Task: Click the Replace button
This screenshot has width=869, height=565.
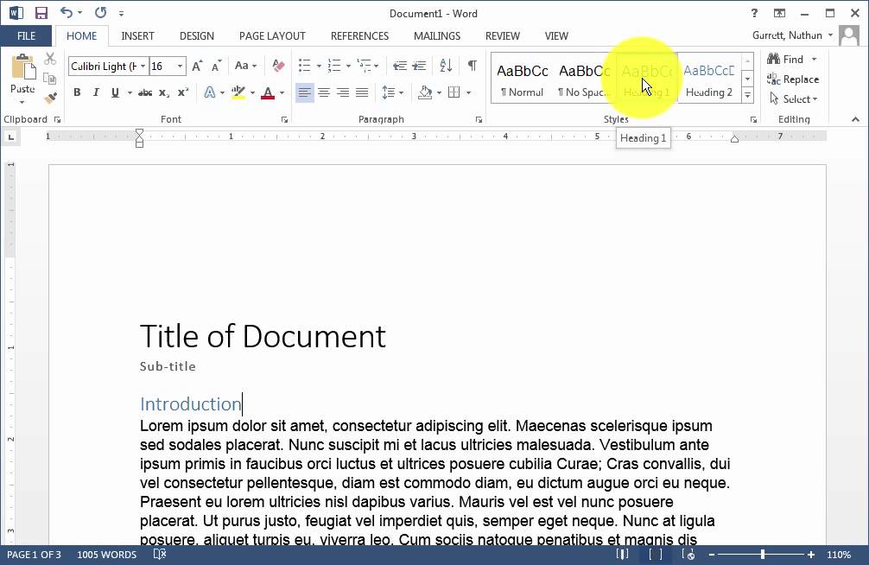Action: click(793, 79)
